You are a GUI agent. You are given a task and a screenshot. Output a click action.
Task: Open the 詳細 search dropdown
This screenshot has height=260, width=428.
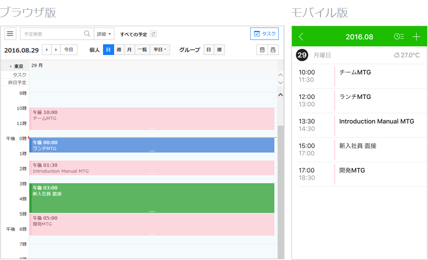tap(104, 34)
